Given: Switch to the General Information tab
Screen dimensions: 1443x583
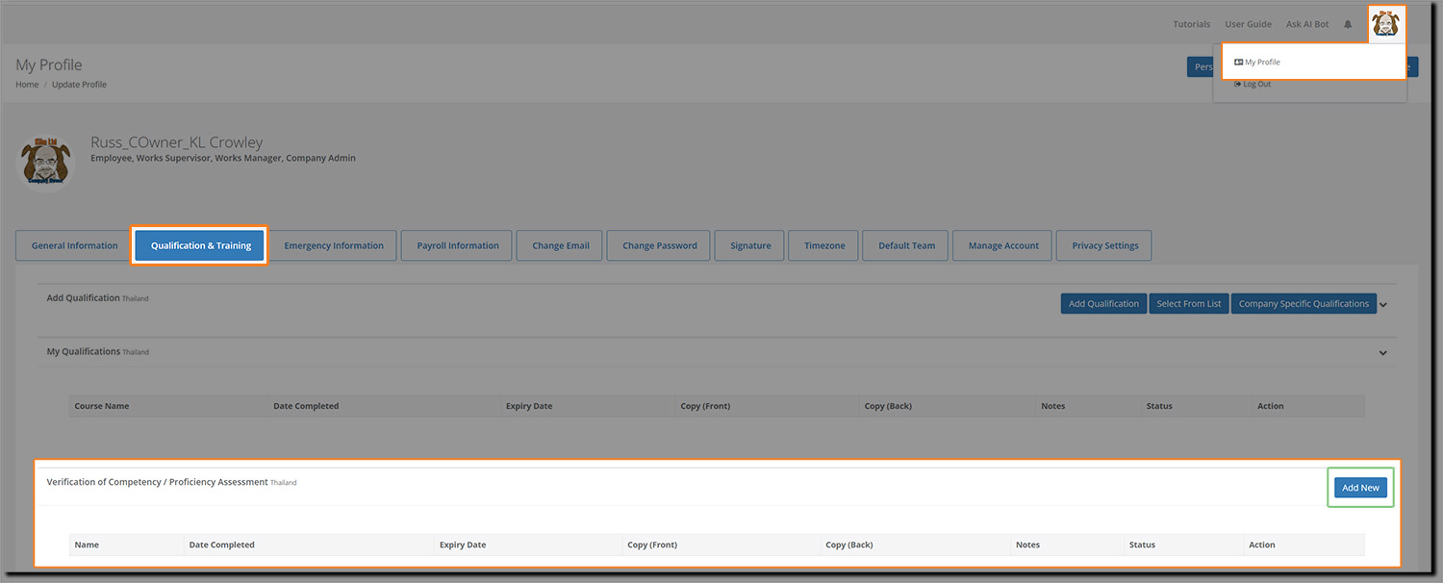Looking at the screenshot, I should click(x=75, y=245).
